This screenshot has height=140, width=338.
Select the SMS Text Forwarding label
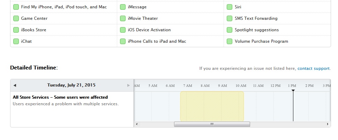[256, 18]
